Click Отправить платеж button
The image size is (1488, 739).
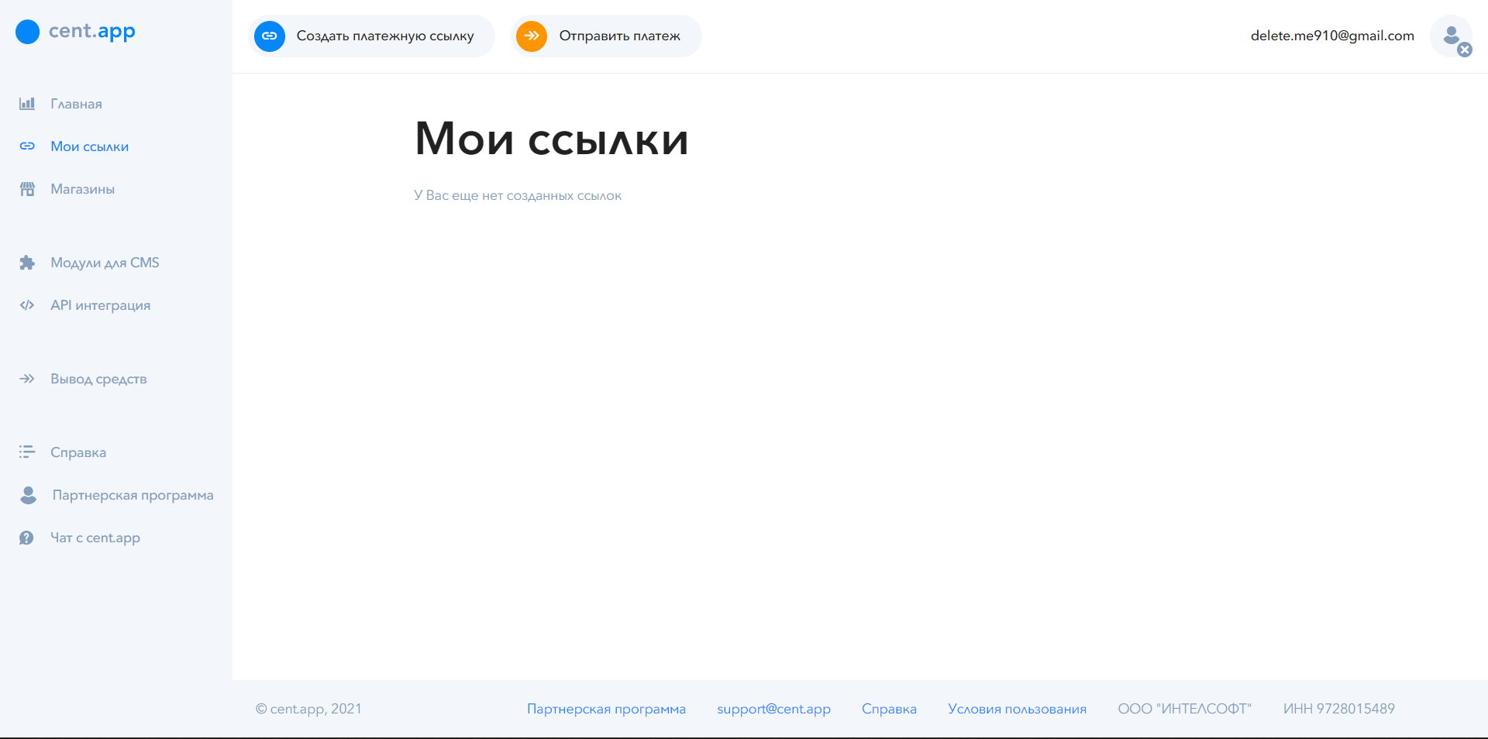tap(606, 36)
